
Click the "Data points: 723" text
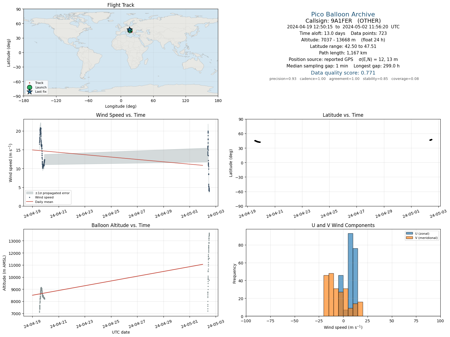369,33
